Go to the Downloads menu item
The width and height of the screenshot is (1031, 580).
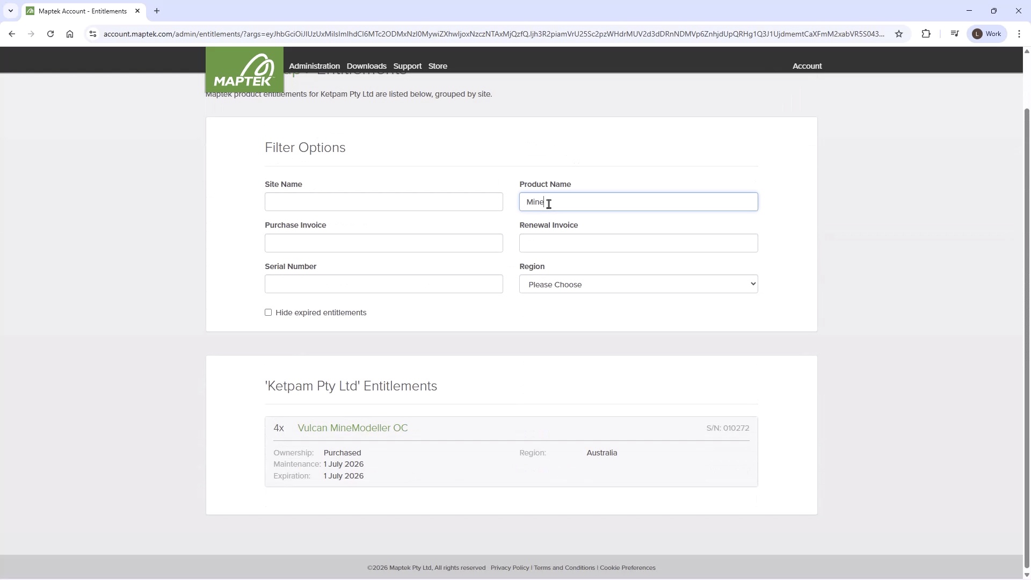pyautogui.click(x=366, y=66)
